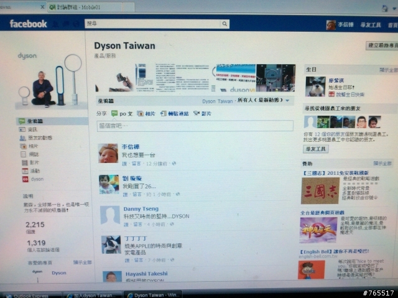Click the baby avatar on 李信樺's post
This screenshot has height=298, width=398.
(x=108, y=153)
